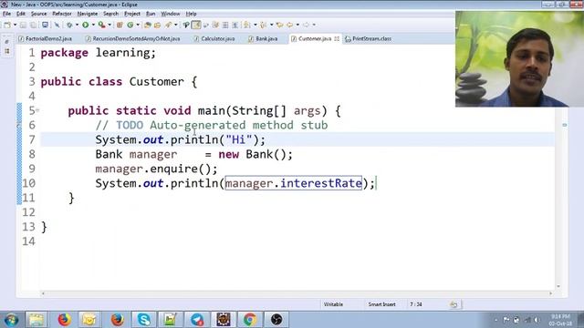This screenshot has width=584, height=328.
Task: Open the Previous Annotation dropdown arrow
Action: coord(272,25)
